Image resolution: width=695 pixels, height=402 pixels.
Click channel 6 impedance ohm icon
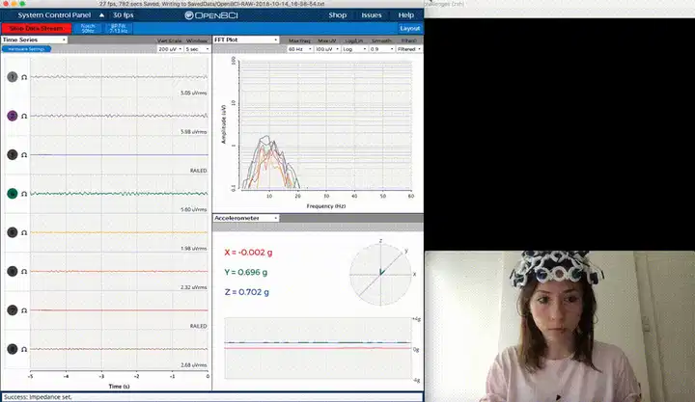[x=24, y=272]
